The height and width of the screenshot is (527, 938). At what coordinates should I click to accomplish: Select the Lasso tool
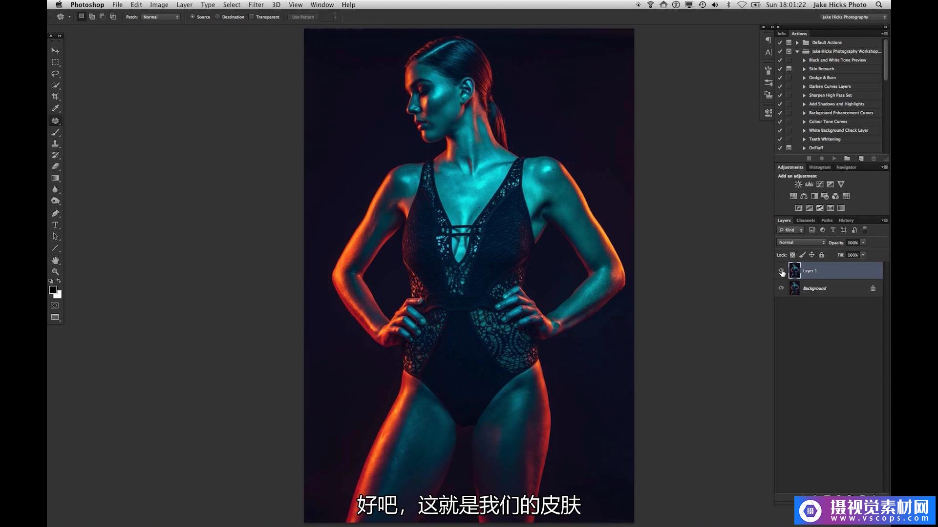click(55, 74)
